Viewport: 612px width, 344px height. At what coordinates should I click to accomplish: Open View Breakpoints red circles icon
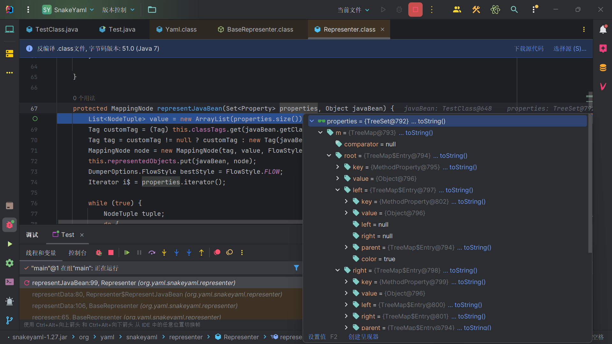tap(217, 253)
